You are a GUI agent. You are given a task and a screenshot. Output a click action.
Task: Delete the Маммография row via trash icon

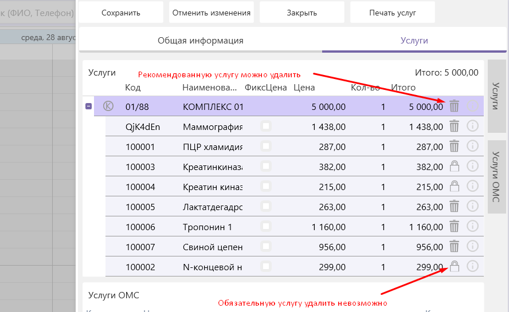454,126
